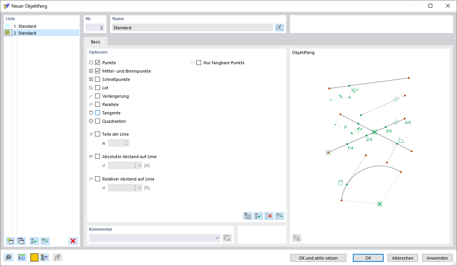
Task: Disable the Punkte checkbox
Action: coord(97,63)
